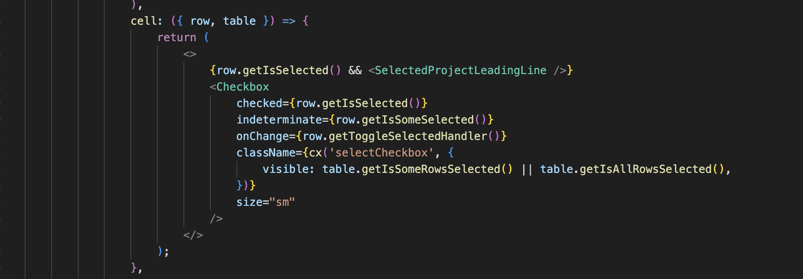
Task: Click the 'visible' object key
Action: (285, 169)
